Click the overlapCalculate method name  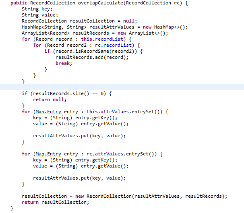[x=101, y=3]
